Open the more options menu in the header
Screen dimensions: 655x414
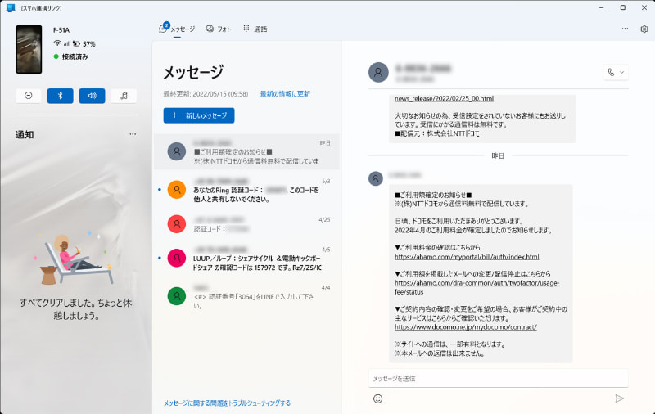(x=625, y=29)
